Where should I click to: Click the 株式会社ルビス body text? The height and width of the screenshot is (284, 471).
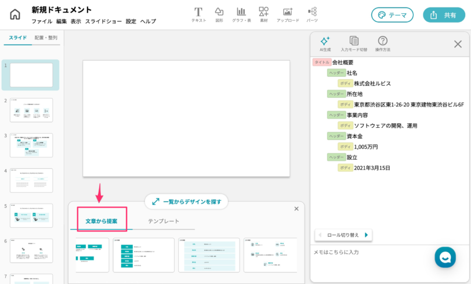click(x=372, y=83)
